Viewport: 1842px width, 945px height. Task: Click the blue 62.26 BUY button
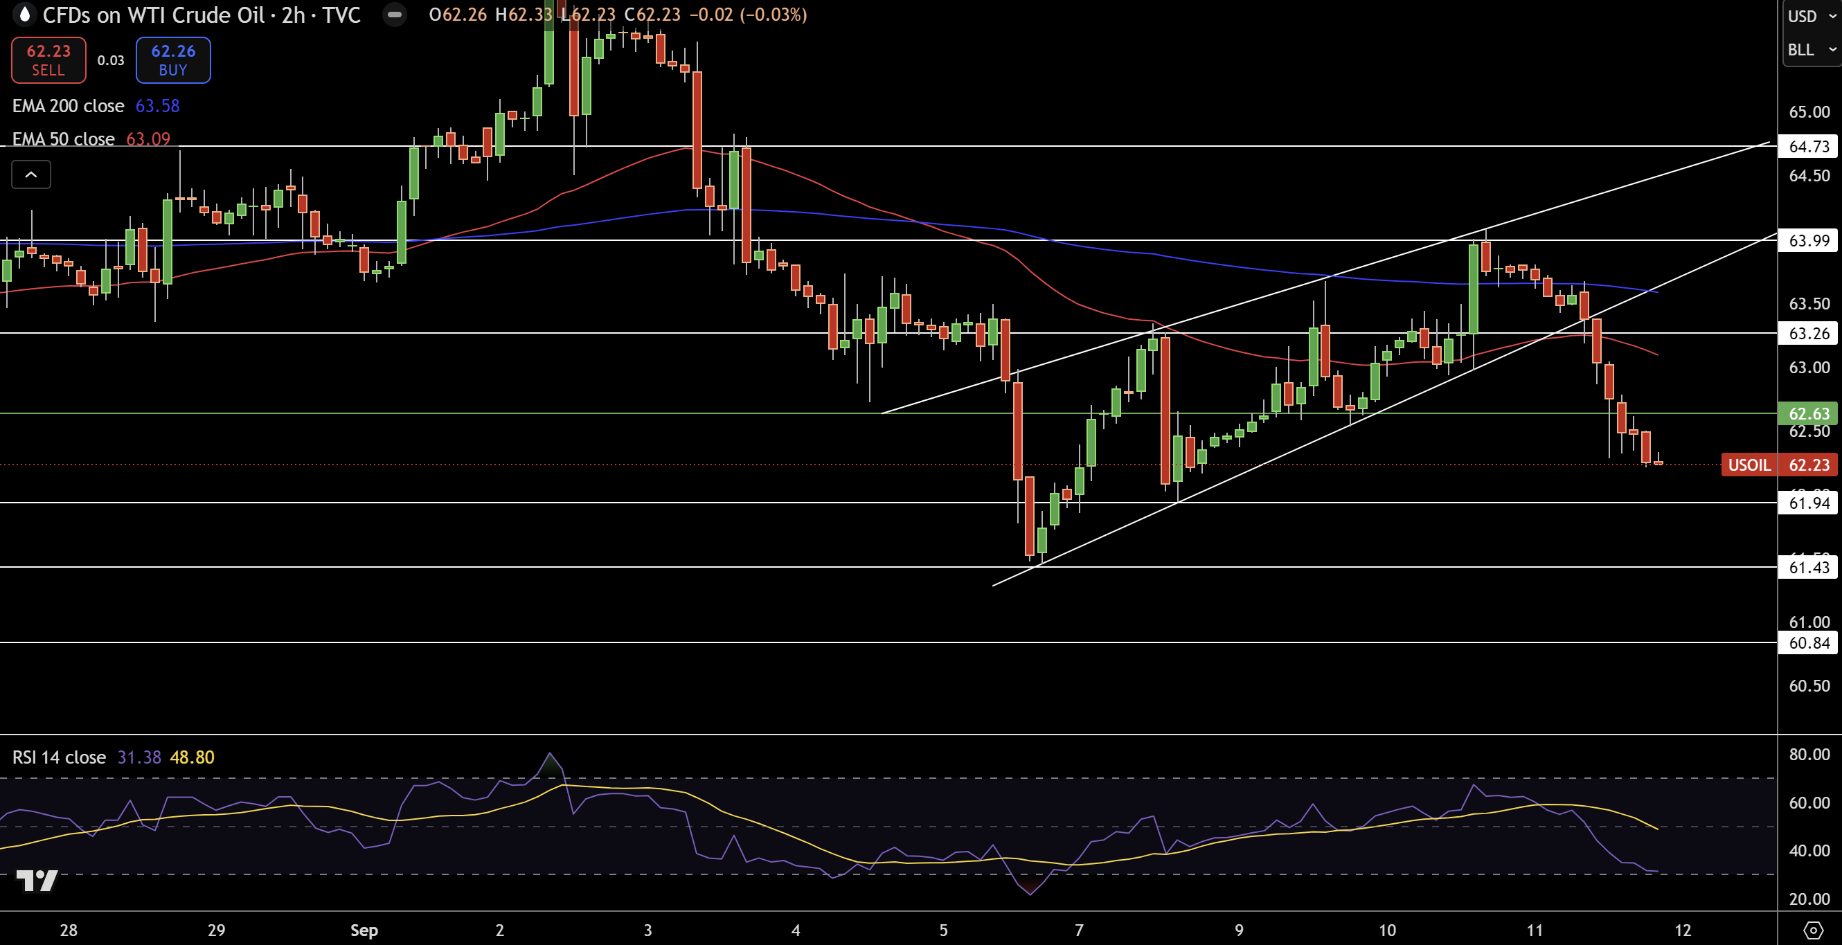(x=173, y=60)
